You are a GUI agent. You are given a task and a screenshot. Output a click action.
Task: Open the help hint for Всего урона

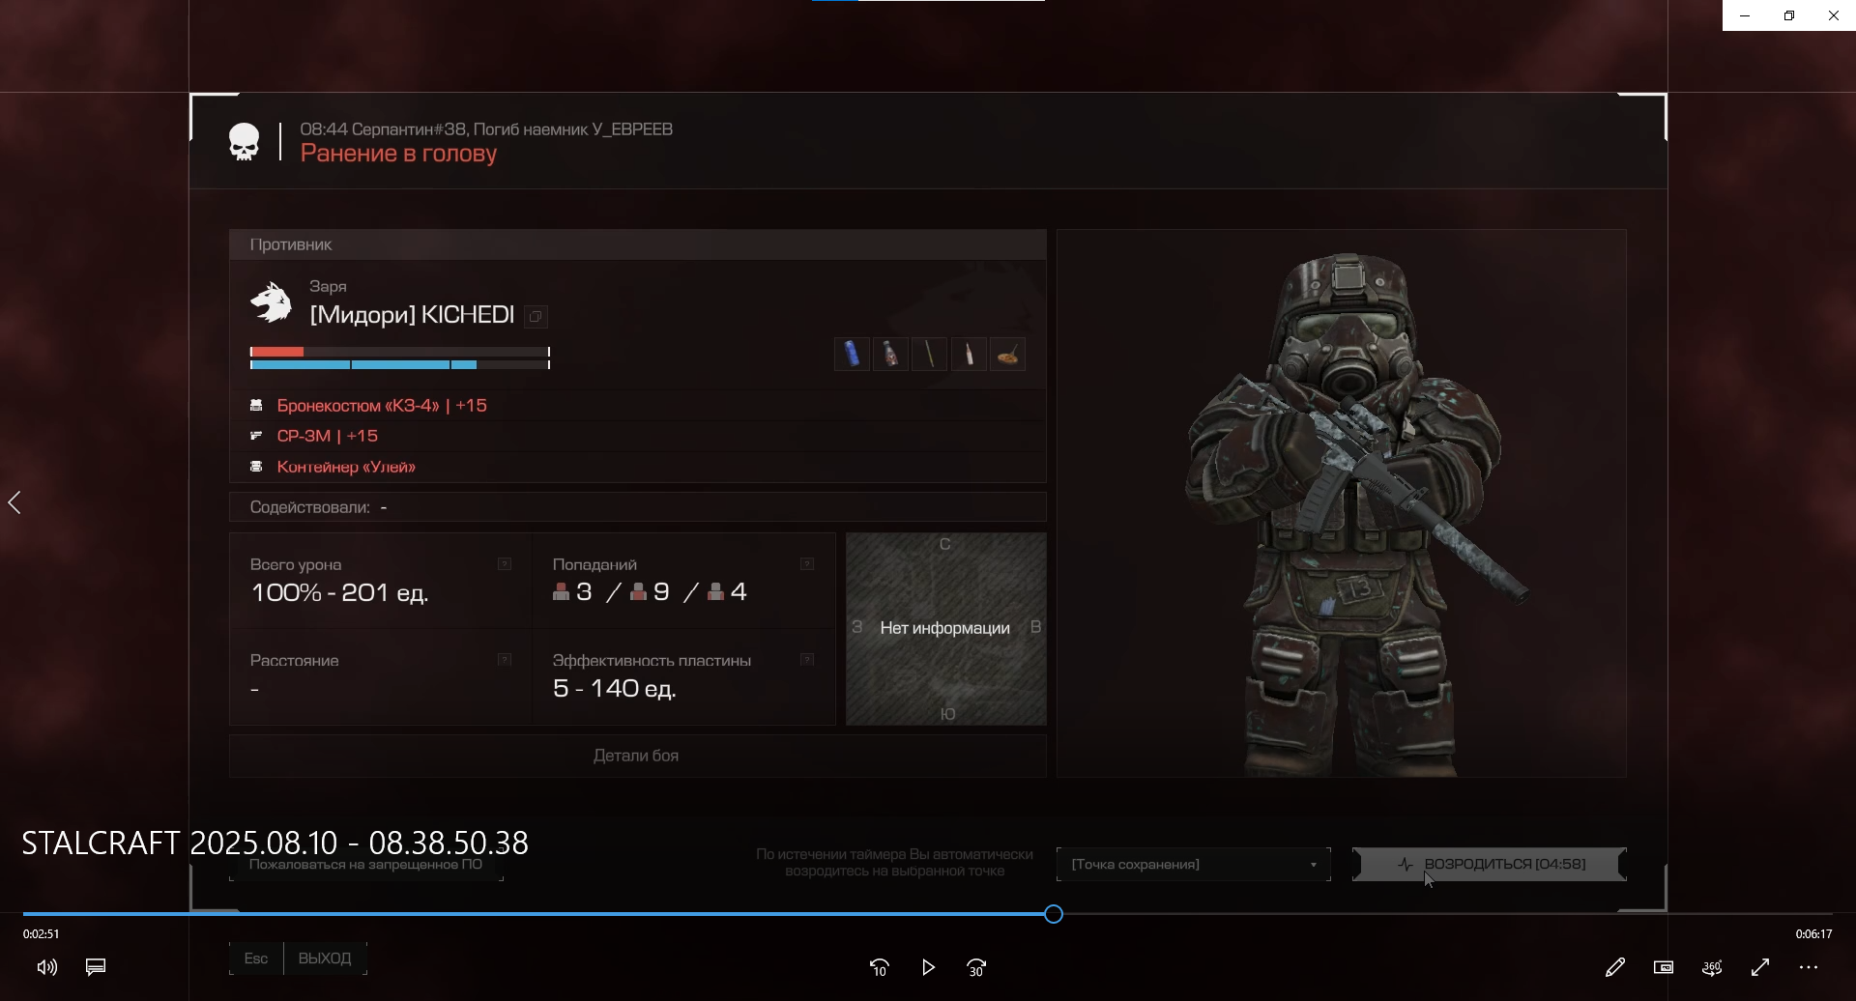pyautogui.click(x=505, y=563)
